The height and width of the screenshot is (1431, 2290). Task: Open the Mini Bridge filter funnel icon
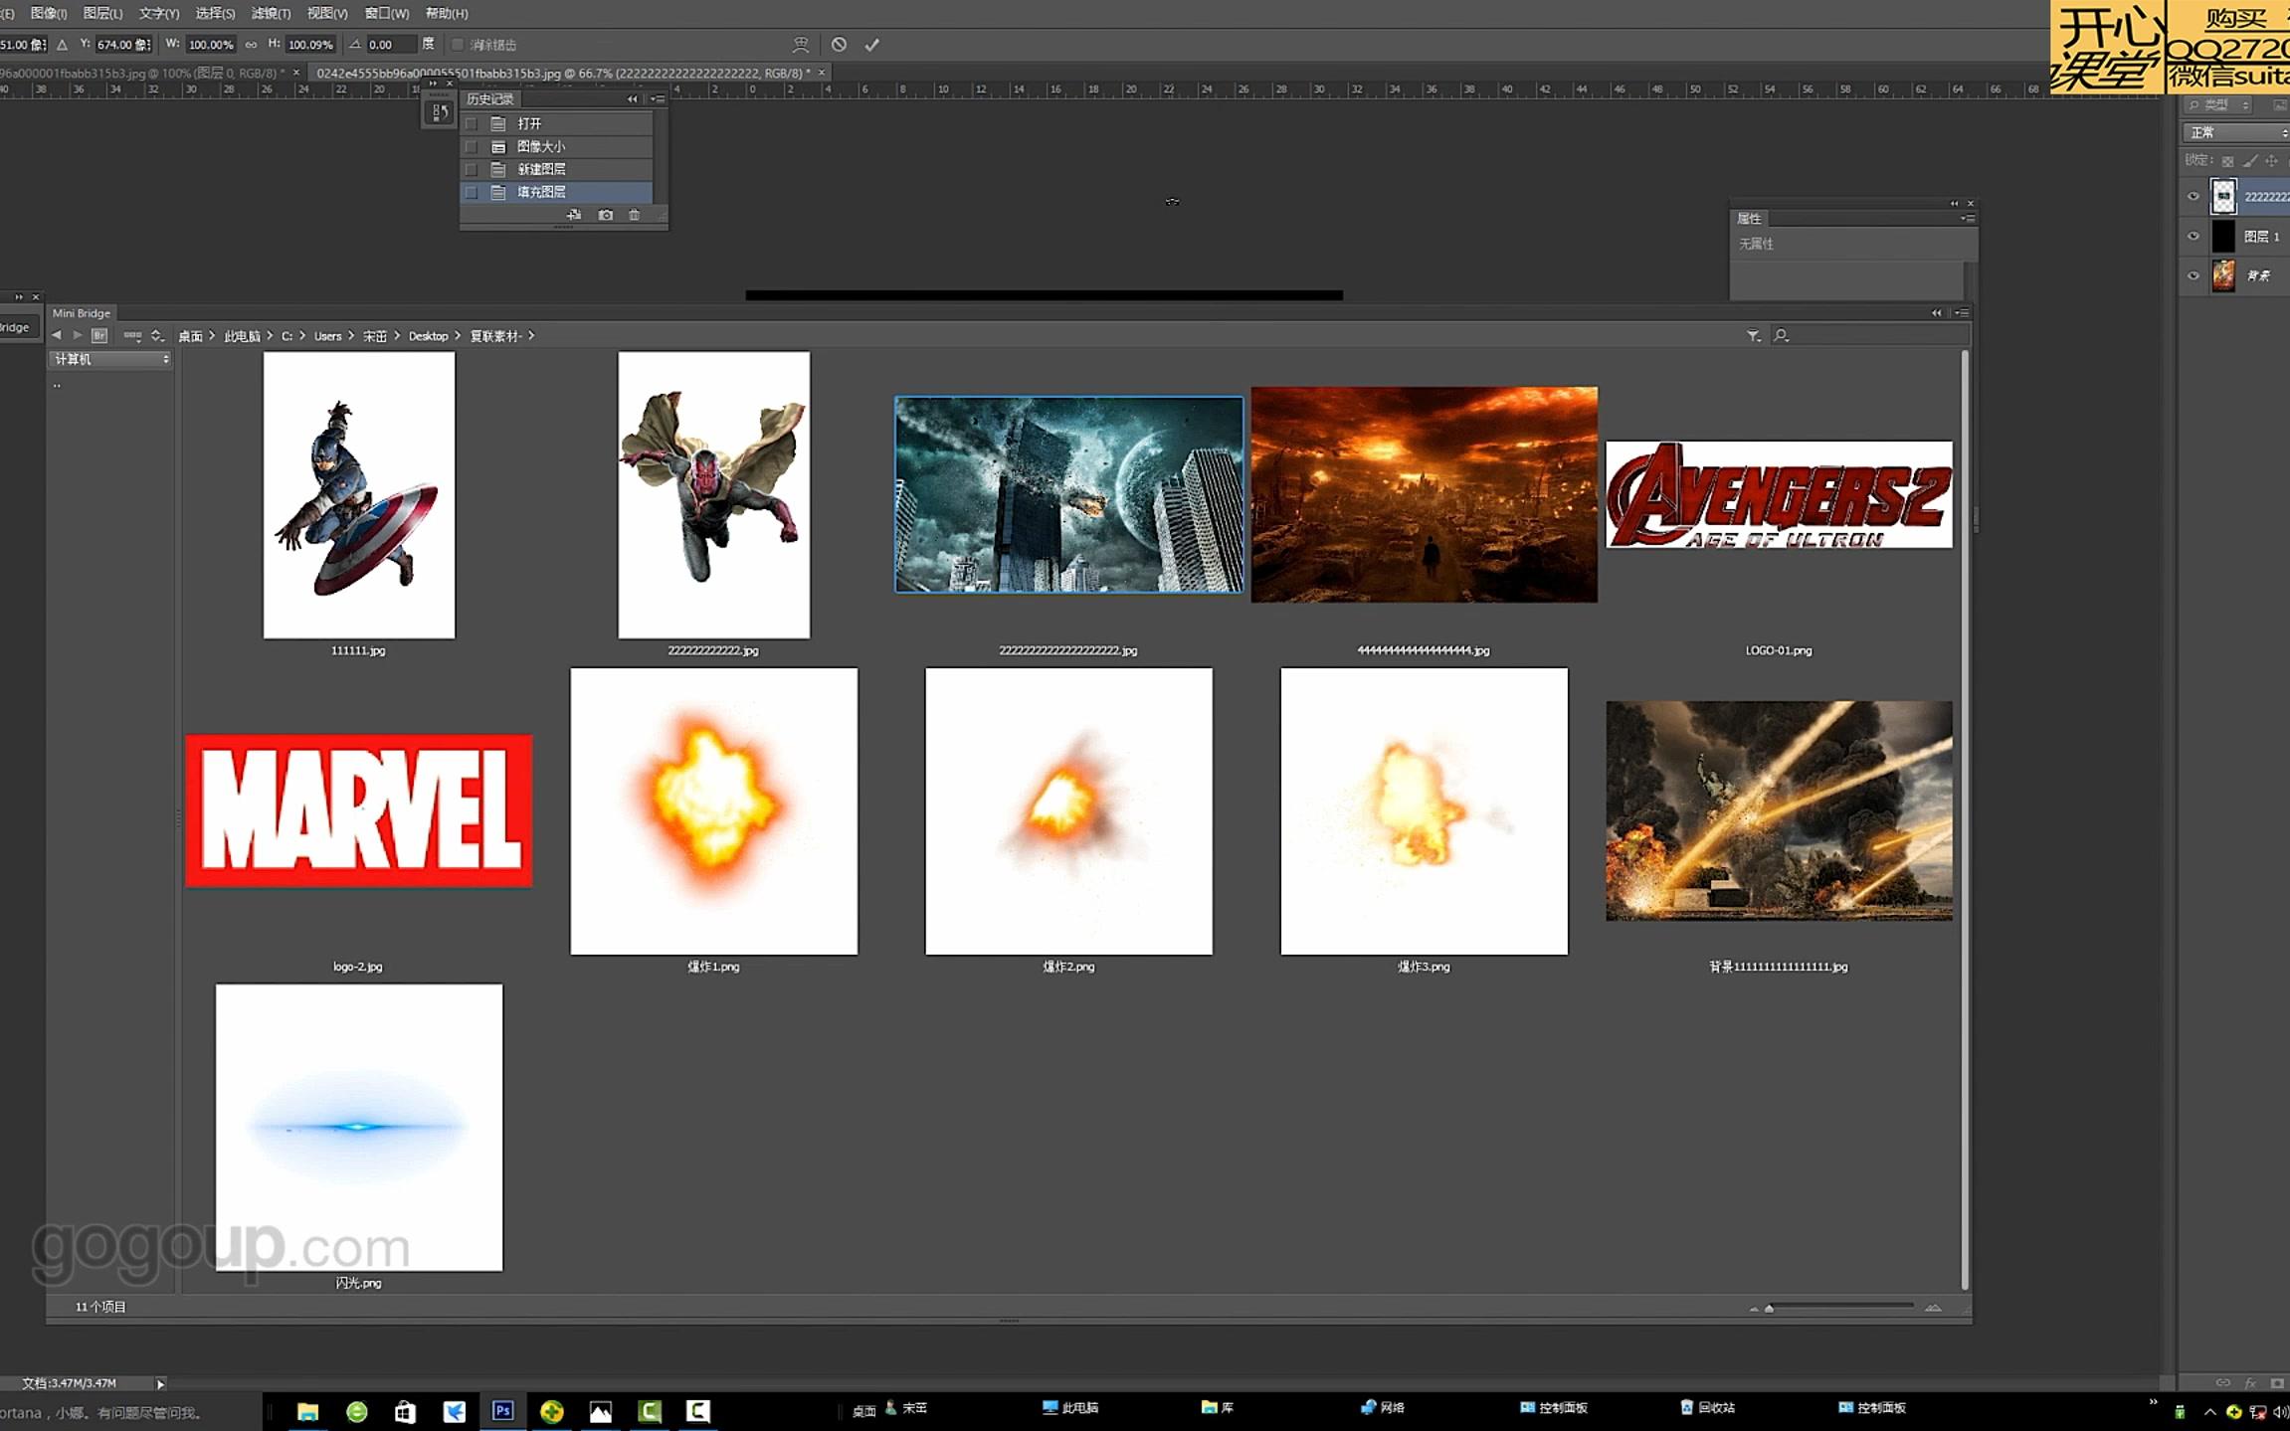(x=1753, y=336)
